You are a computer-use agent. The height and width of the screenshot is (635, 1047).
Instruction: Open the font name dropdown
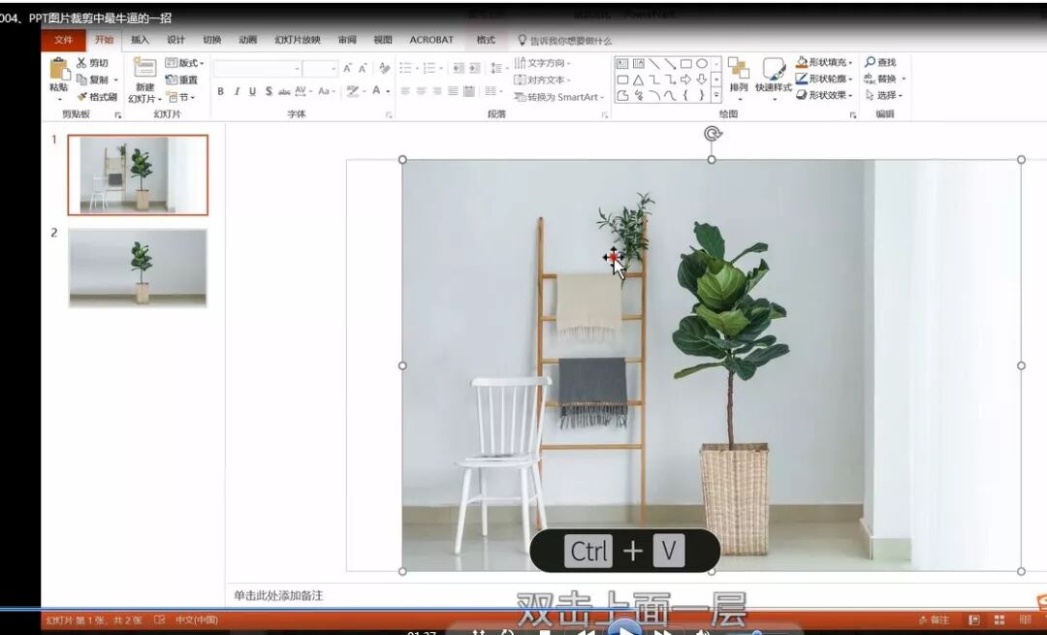tap(298, 69)
